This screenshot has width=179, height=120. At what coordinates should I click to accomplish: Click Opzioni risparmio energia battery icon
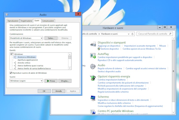(x=93, y=78)
